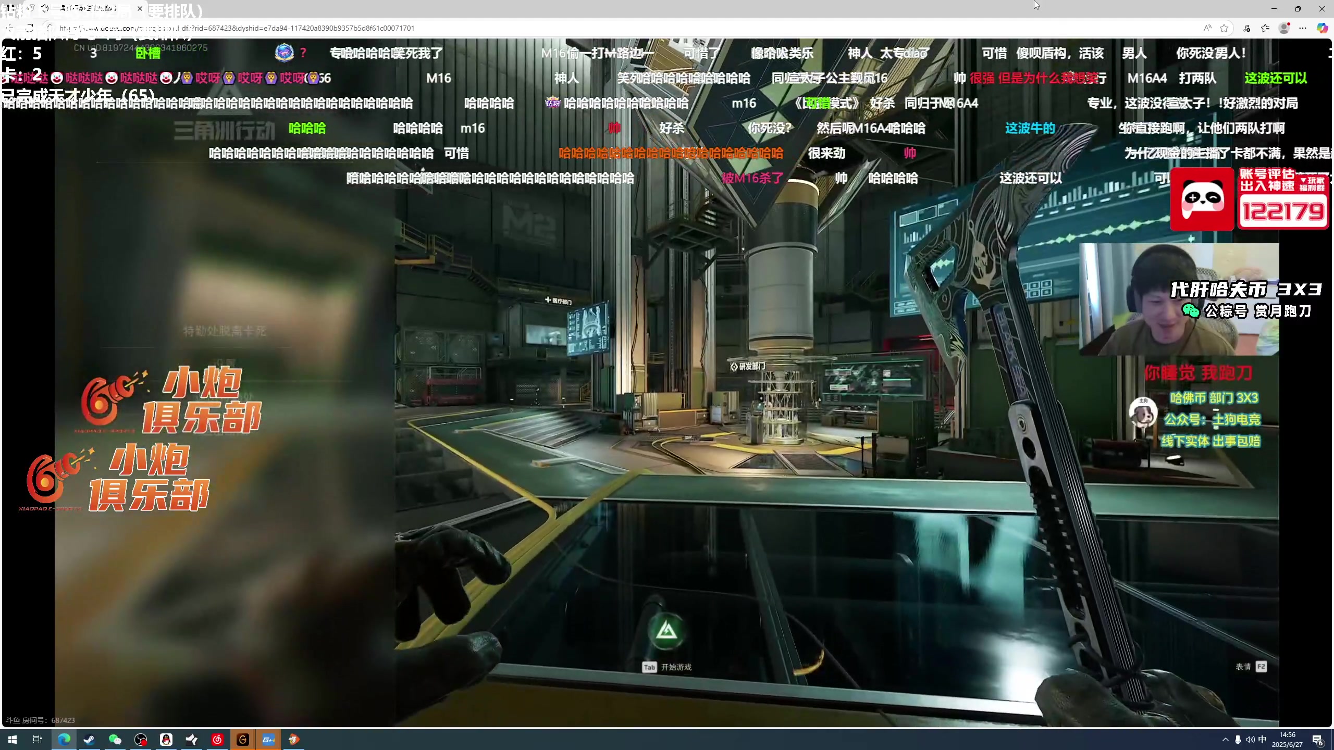The height and width of the screenshot is (750, 1334).
Task: Open OBS Studio from the taskbar
Action: pyautogui.click(x=141, y=740)
